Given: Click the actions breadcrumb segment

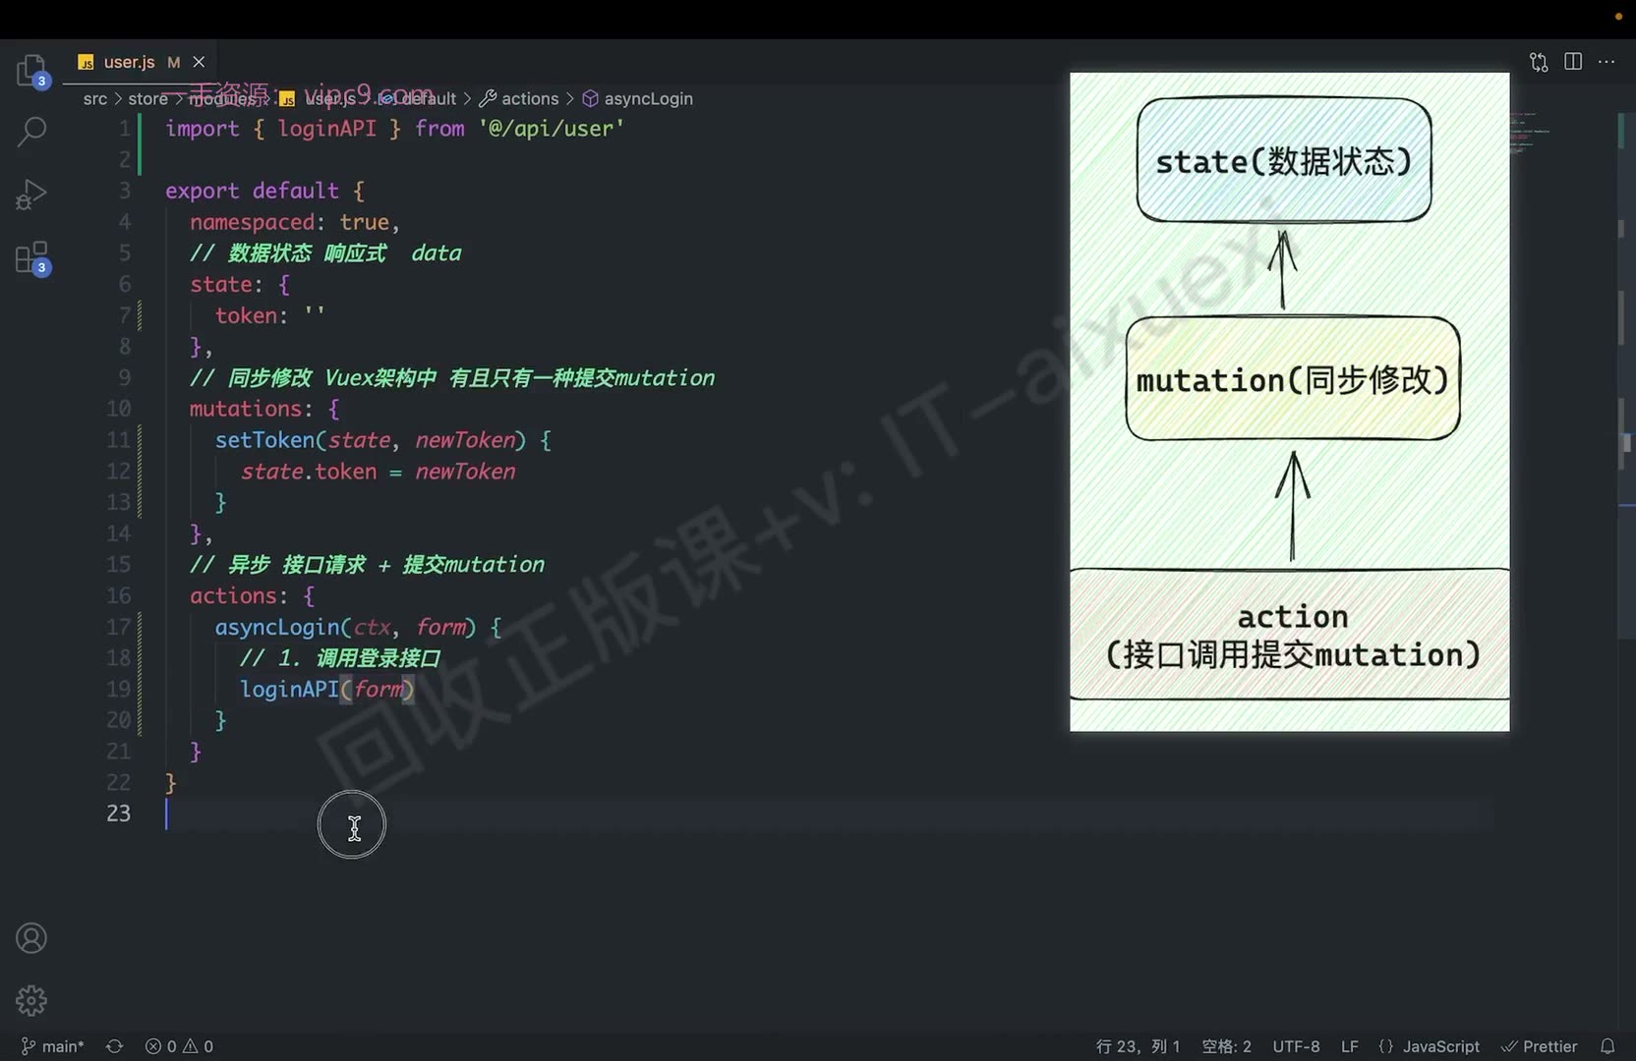Looking at the screenshot, I should coord(519,98).
